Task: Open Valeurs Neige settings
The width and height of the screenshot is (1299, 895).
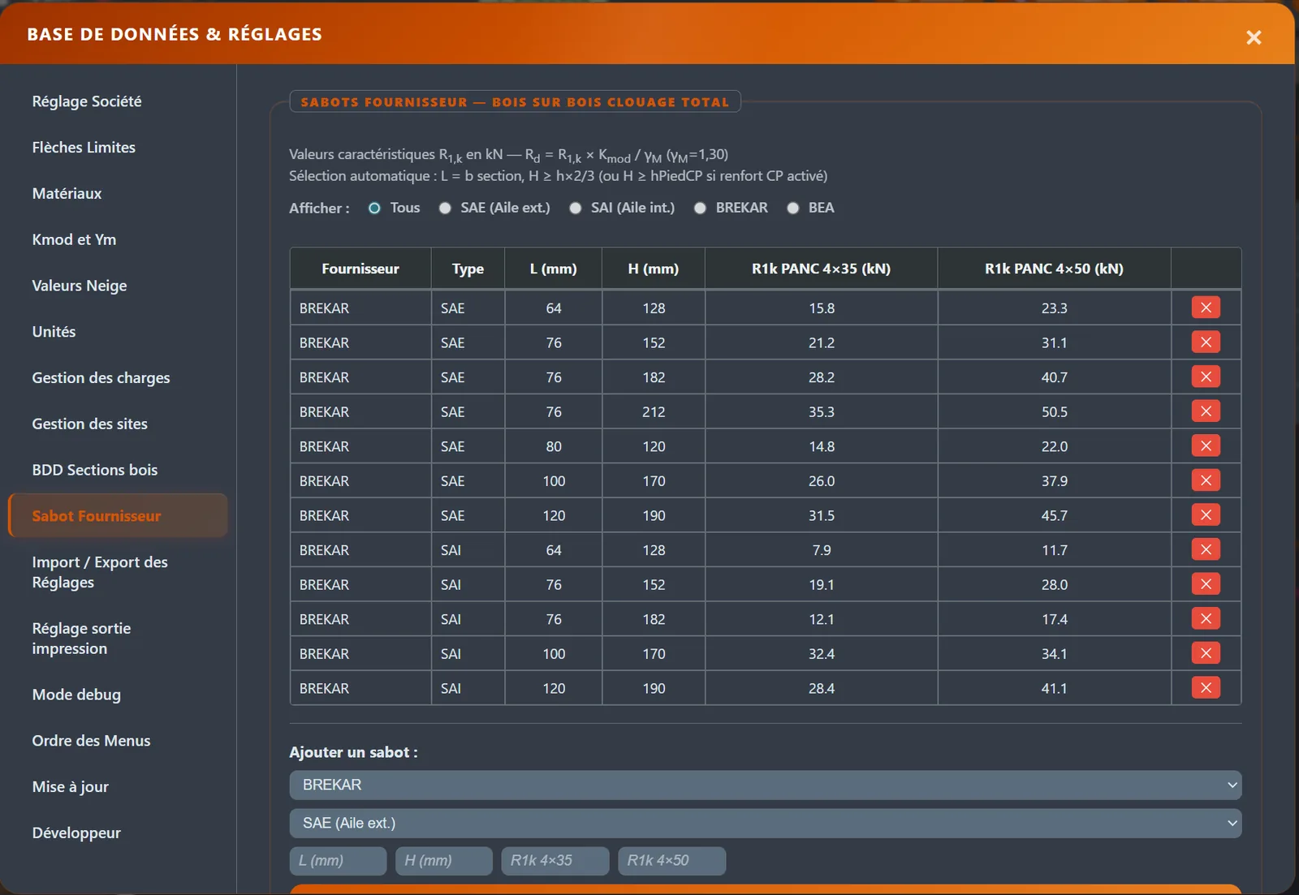Action: point(118,286)
